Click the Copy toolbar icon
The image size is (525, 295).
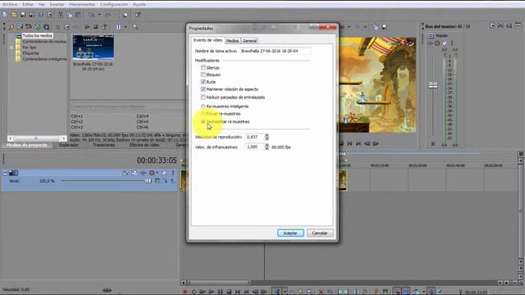[x=69, y=15]
